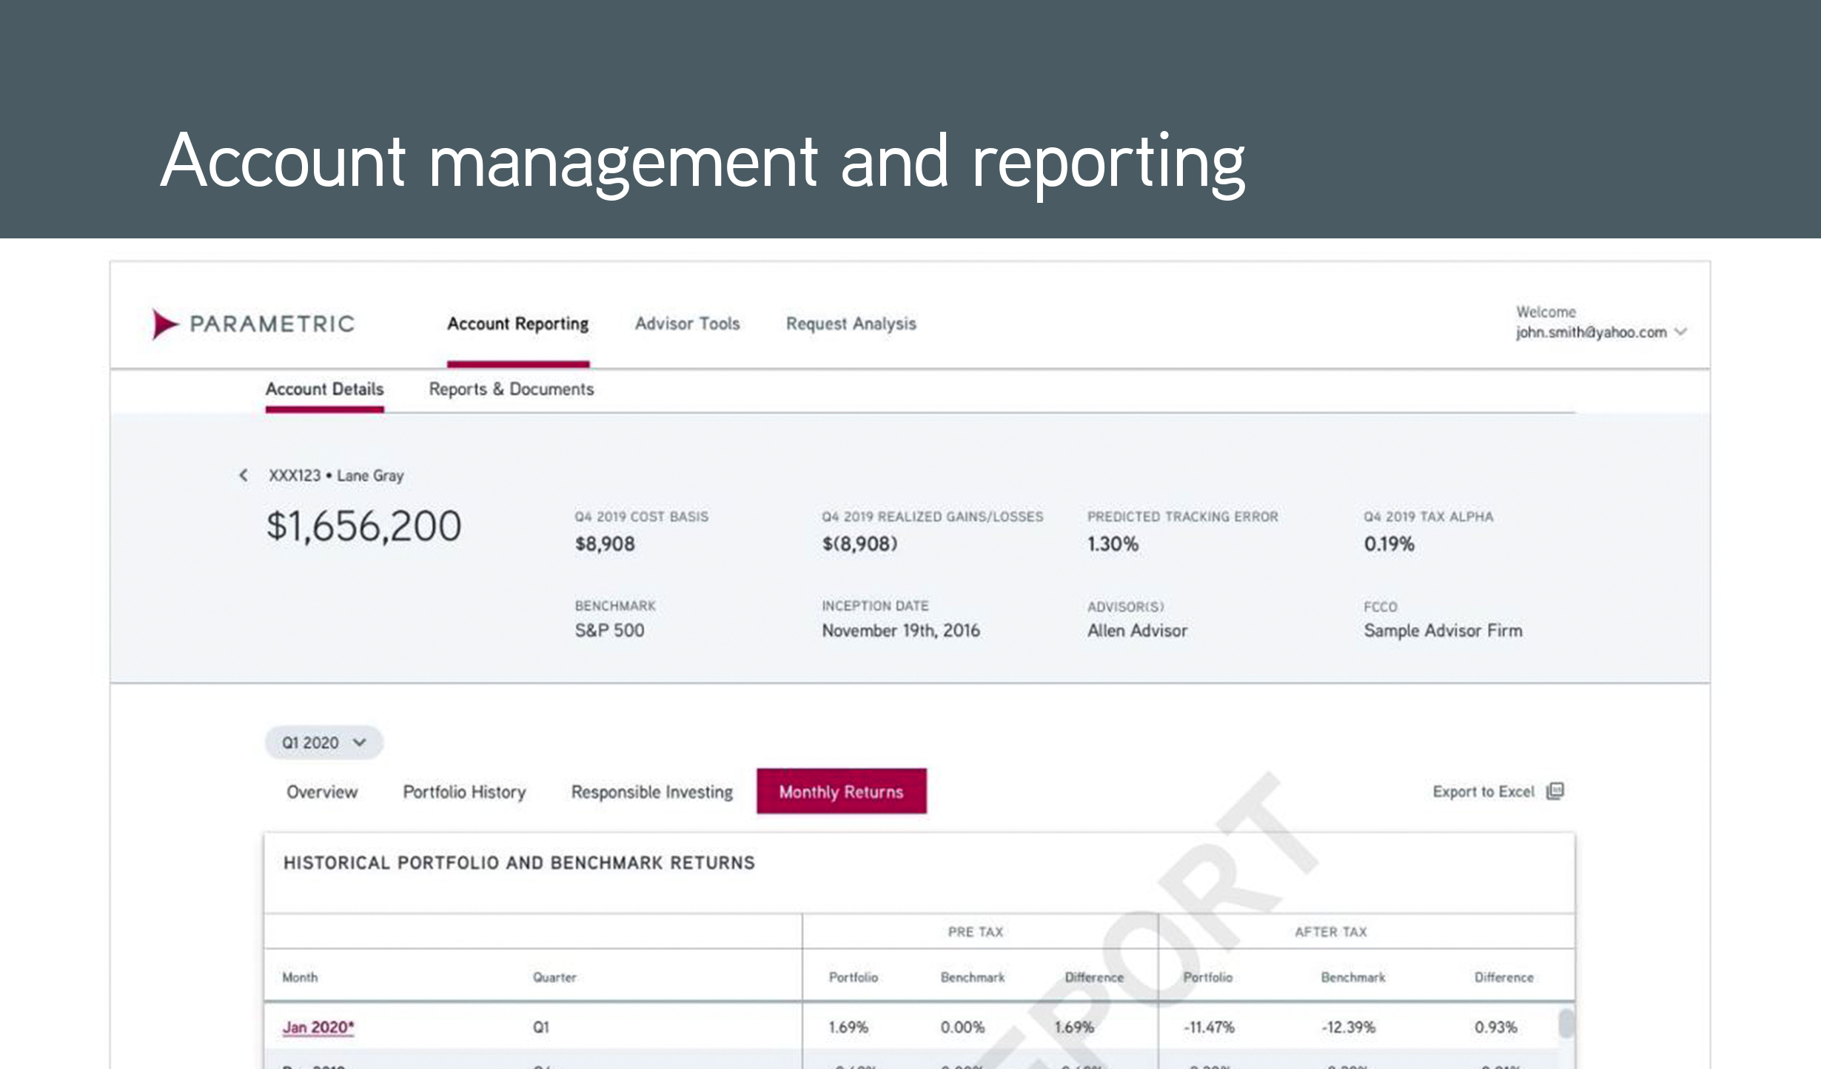Select the Account Reporting navigation item
This screenshot has height=1069, width=1821.
tap(518, 324)
